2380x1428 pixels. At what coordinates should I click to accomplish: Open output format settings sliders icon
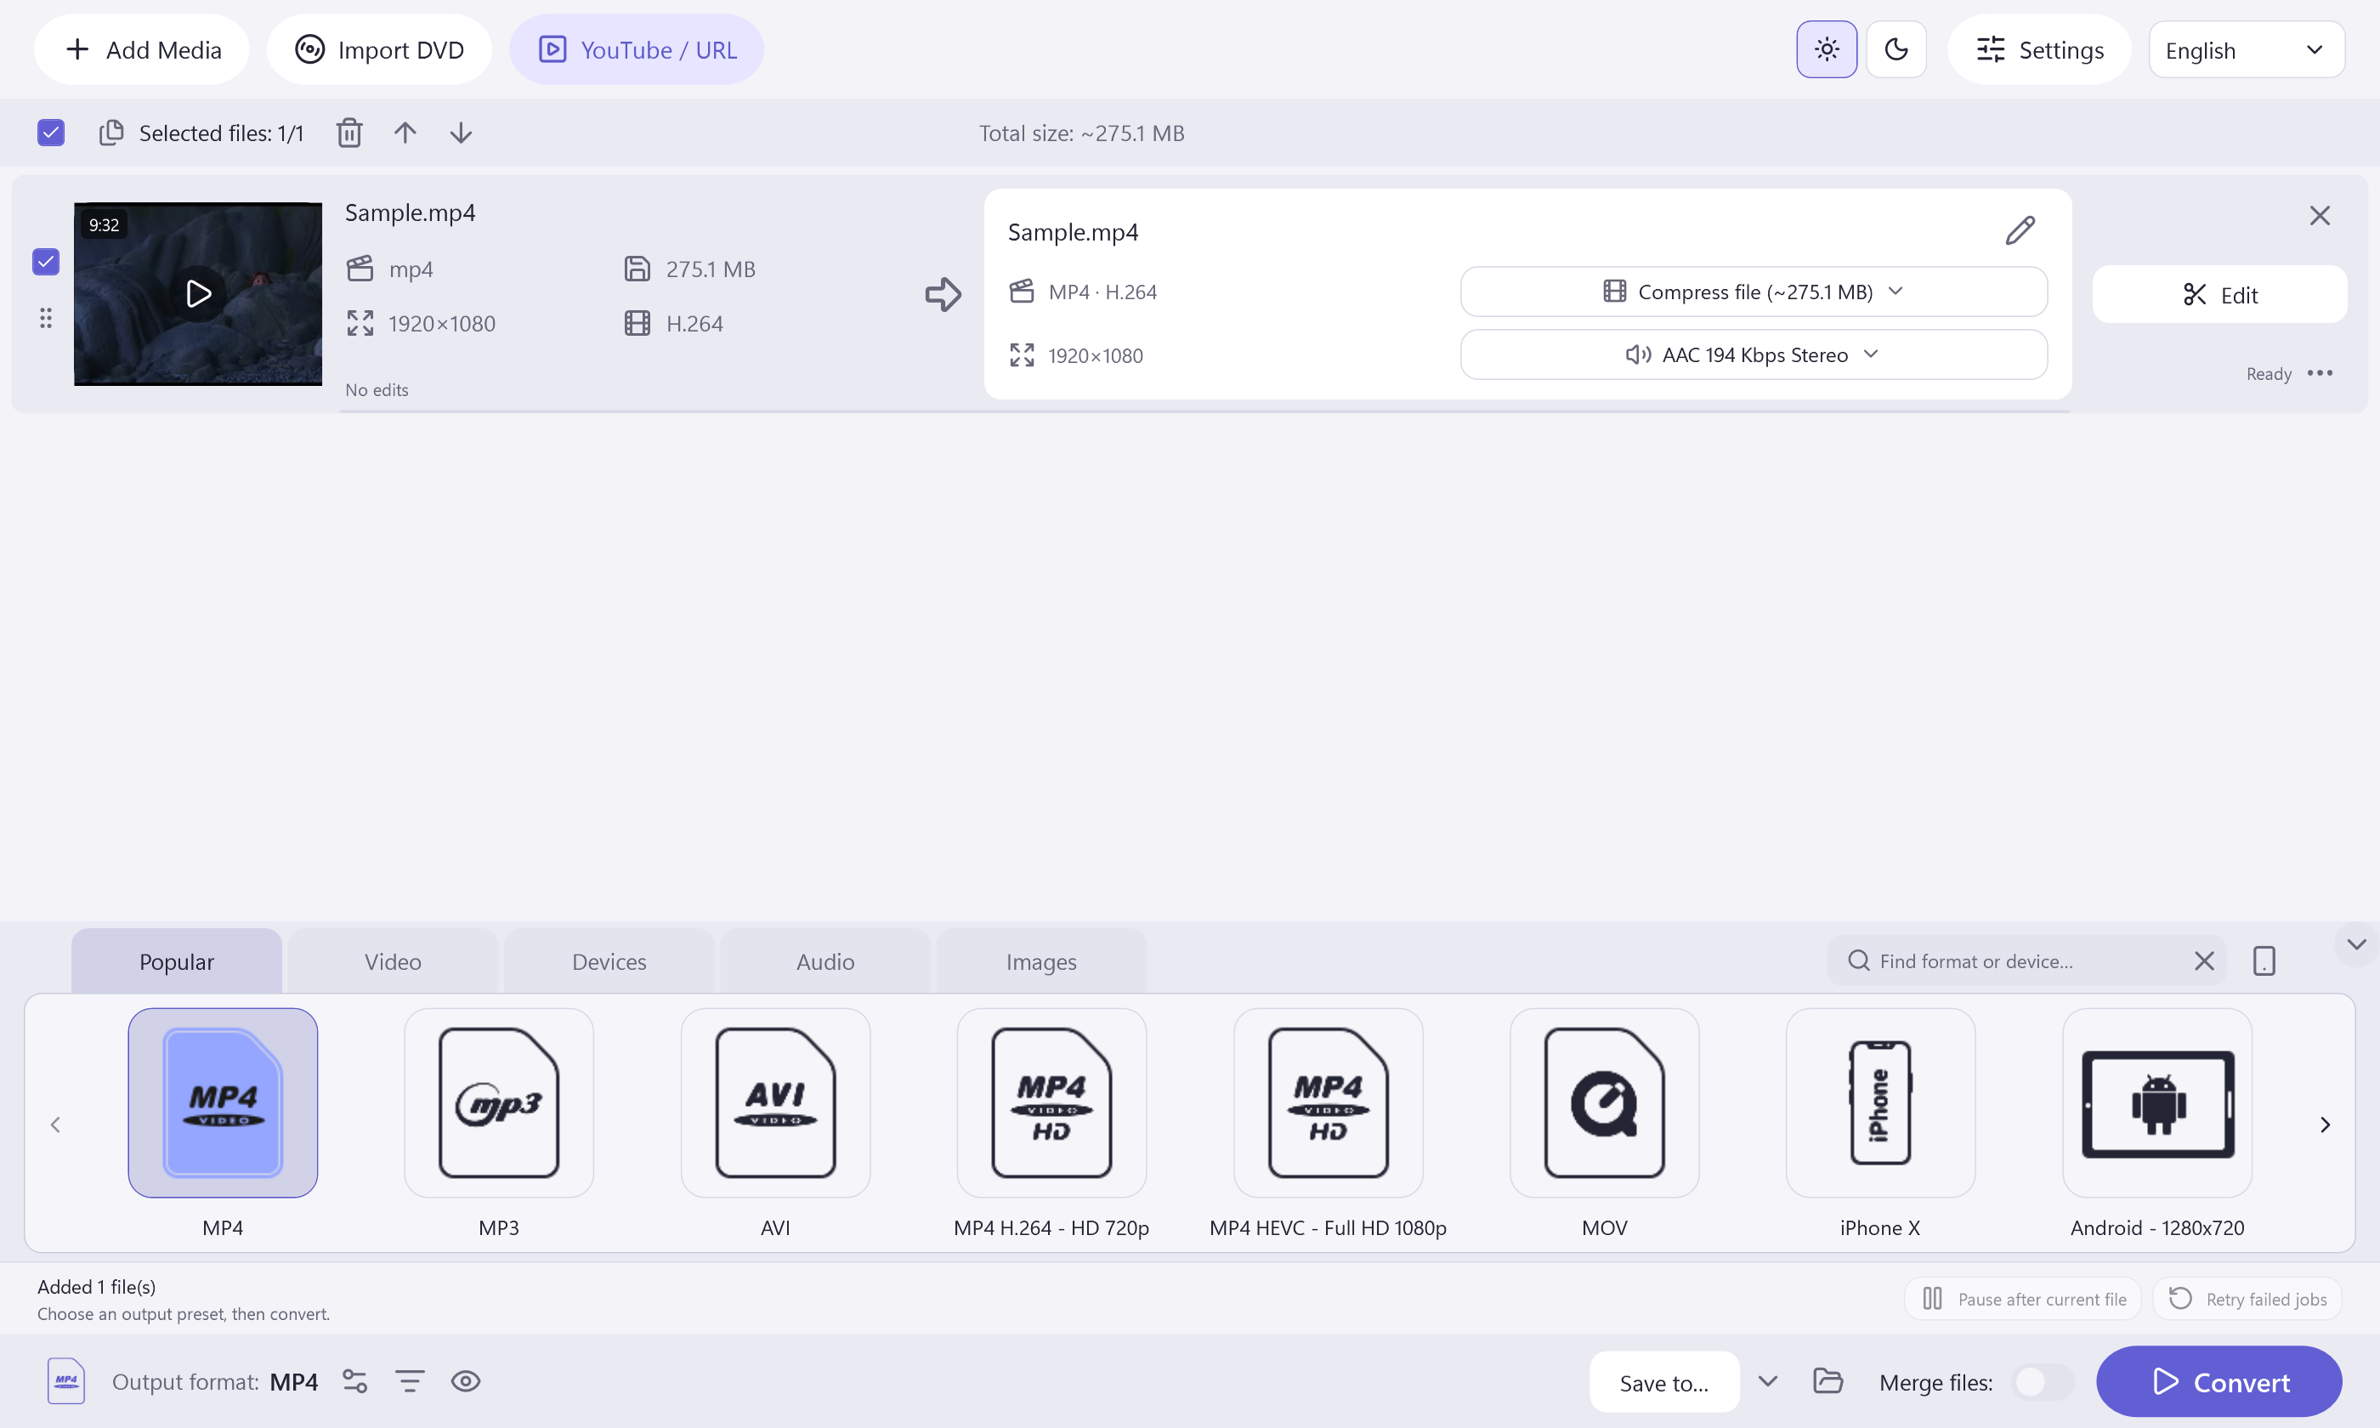pos(355,1382)
